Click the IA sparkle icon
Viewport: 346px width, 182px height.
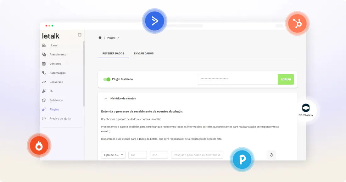[44, 91]
